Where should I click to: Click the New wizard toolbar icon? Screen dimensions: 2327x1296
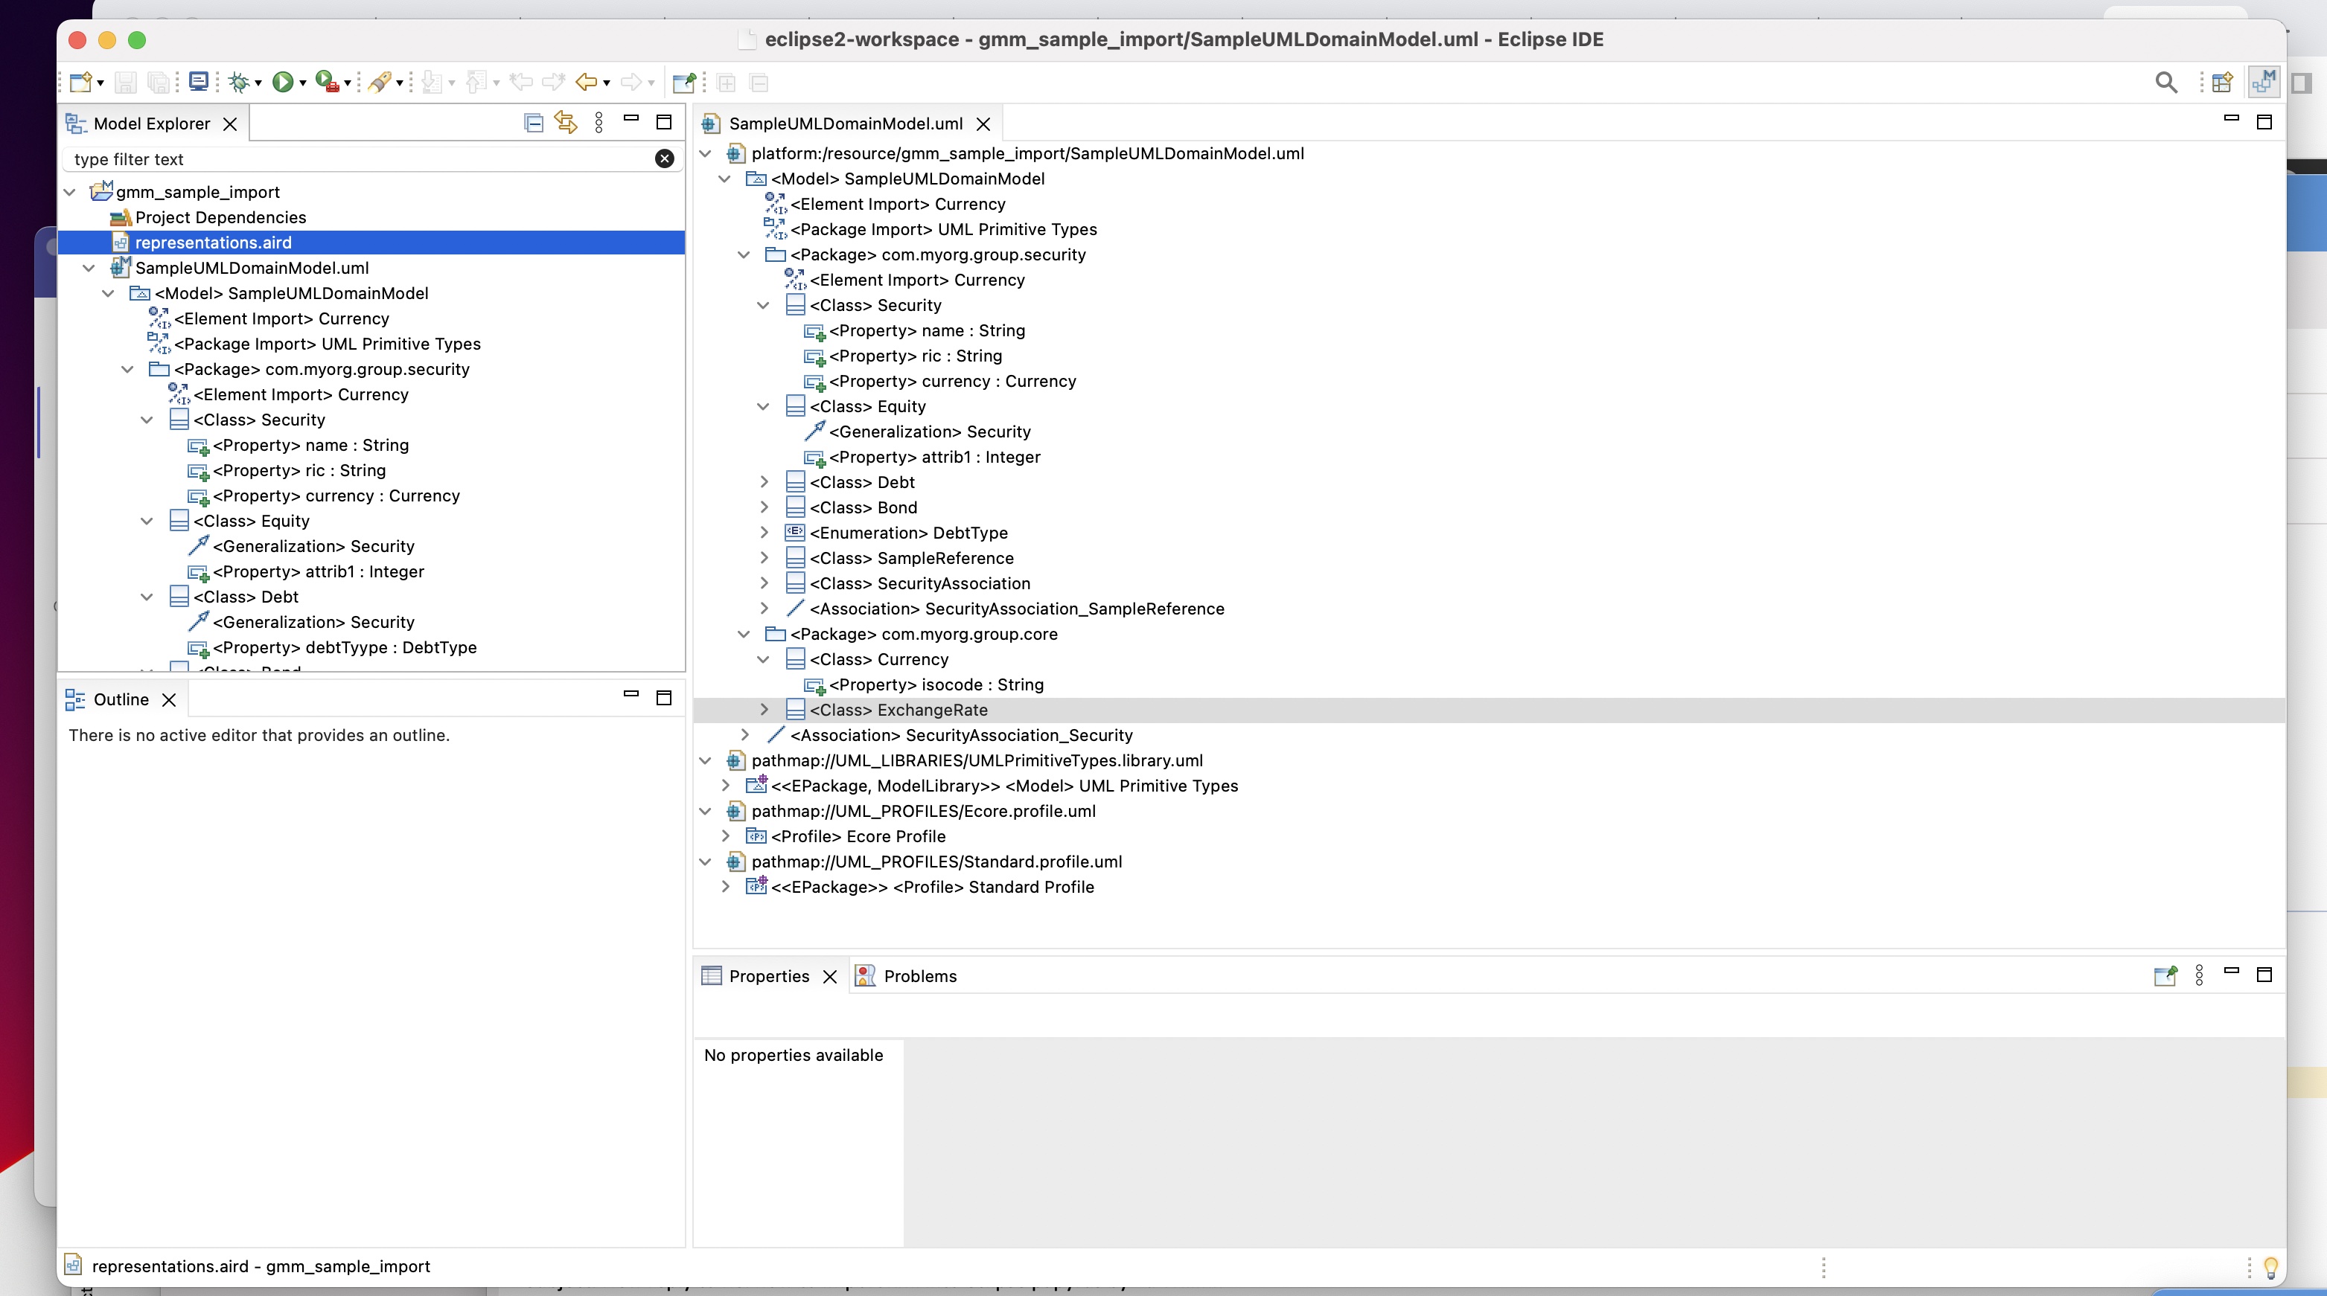pos(80,82)
